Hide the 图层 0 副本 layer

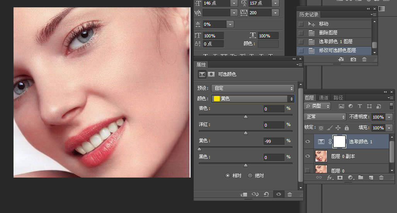(x=308, y=156)
